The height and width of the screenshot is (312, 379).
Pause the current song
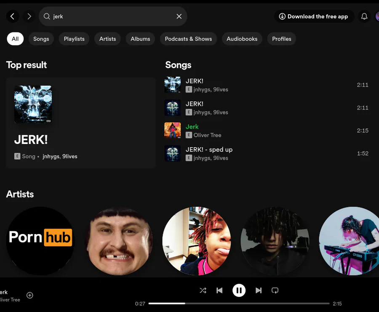point(239,290)
